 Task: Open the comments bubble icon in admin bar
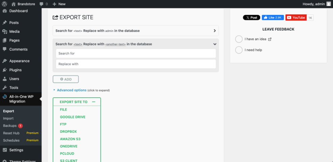[x=41, y=4]
